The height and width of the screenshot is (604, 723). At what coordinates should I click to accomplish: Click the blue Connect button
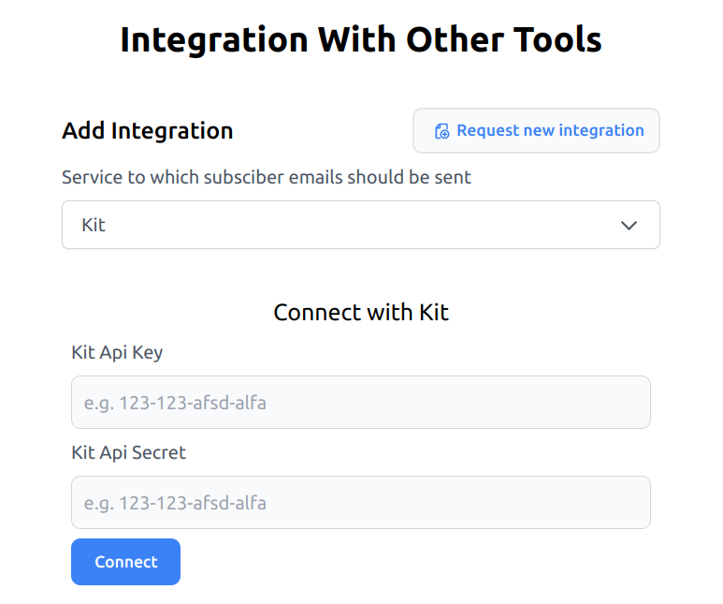[x=126, y=562]
